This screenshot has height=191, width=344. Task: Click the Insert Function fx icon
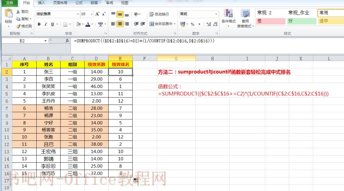[x=67, y=41]
